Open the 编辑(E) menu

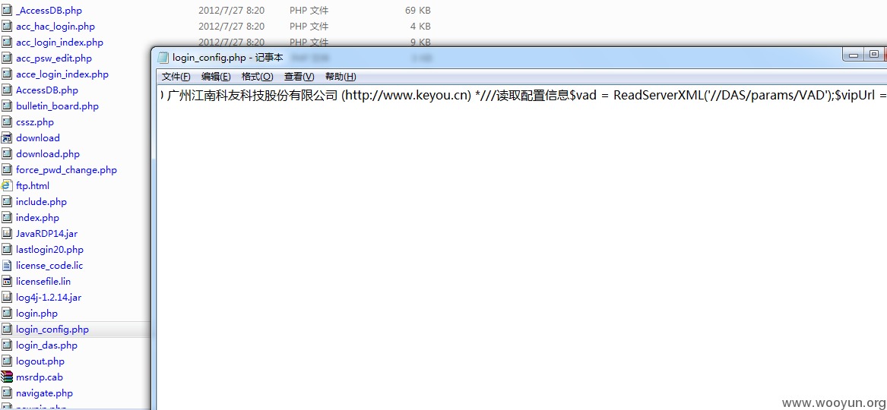(x=216, y=77)
